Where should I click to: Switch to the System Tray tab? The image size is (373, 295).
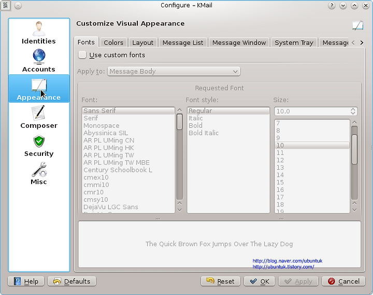click(294, 42)
